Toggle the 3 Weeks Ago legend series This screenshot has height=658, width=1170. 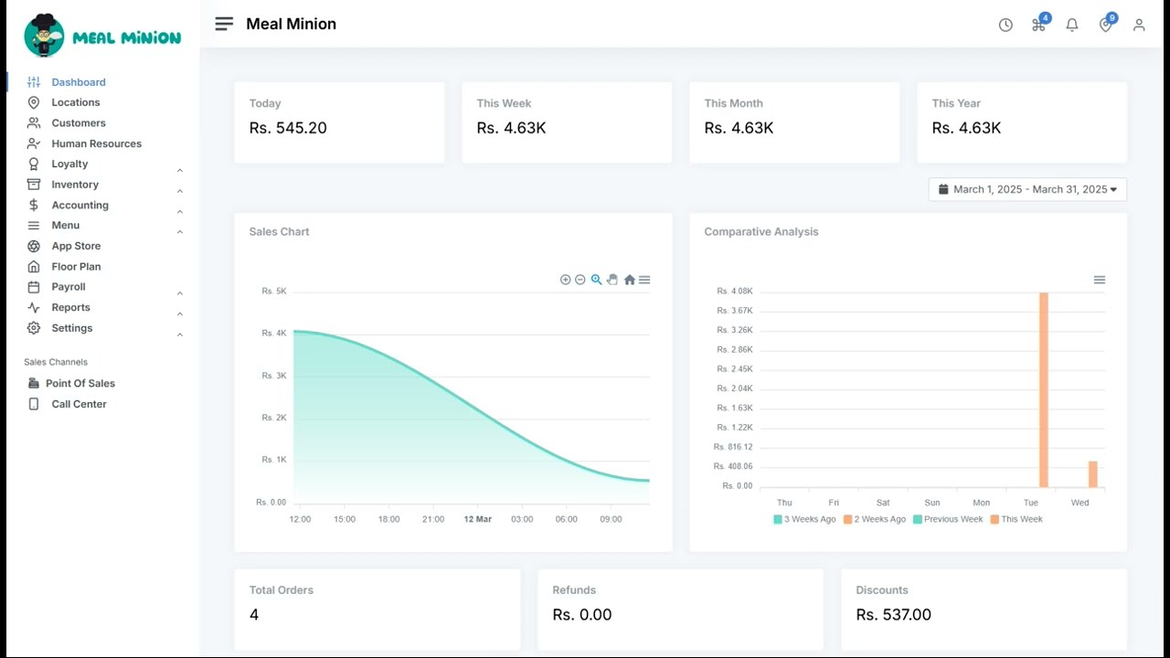point(804,519)
